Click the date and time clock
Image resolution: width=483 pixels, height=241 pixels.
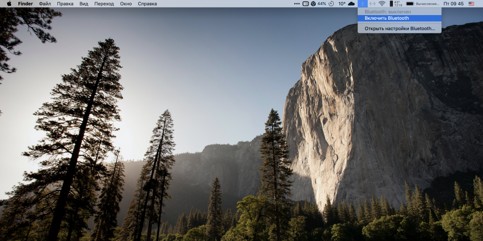click(x=453, y=4)
